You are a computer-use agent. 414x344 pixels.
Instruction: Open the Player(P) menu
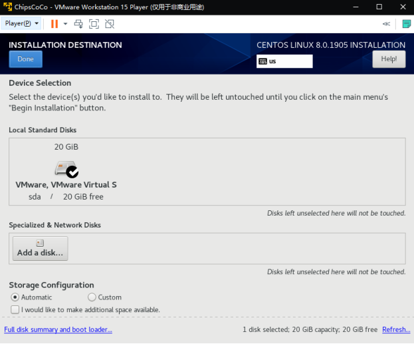pyautogui.click(x=21, y=23)
